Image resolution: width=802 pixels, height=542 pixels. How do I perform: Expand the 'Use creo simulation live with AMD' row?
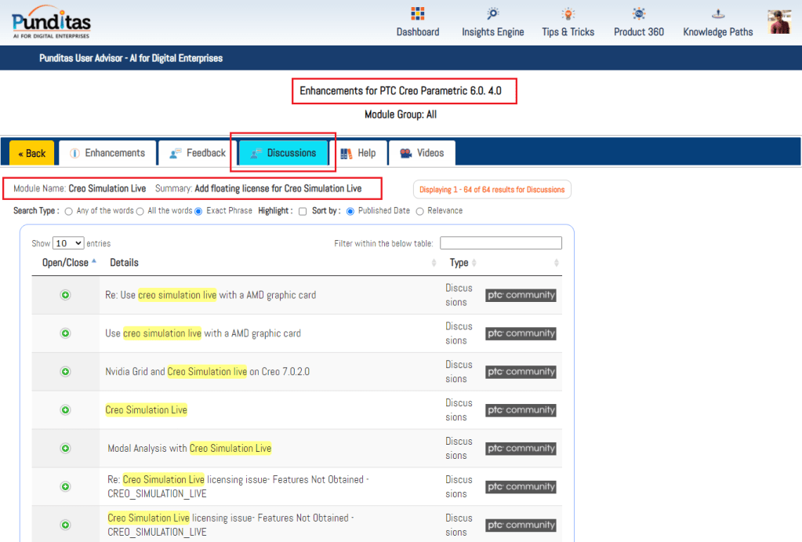point(66,333)
